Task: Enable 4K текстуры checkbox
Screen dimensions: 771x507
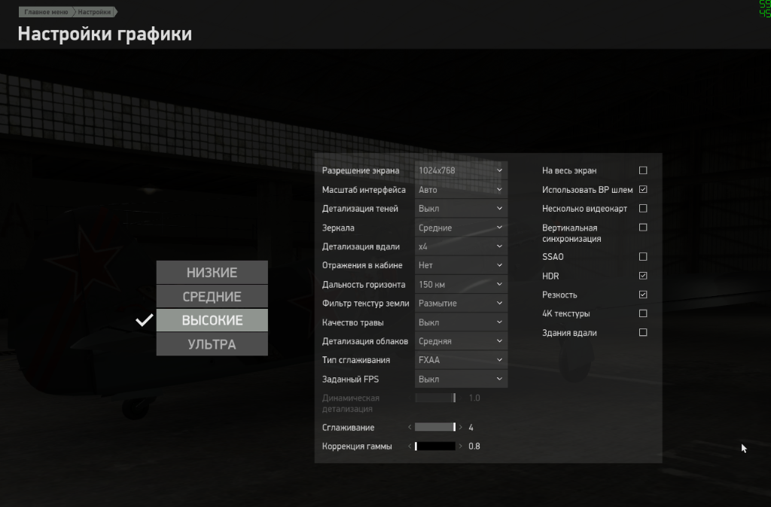Action: click(x=643, y=313)
